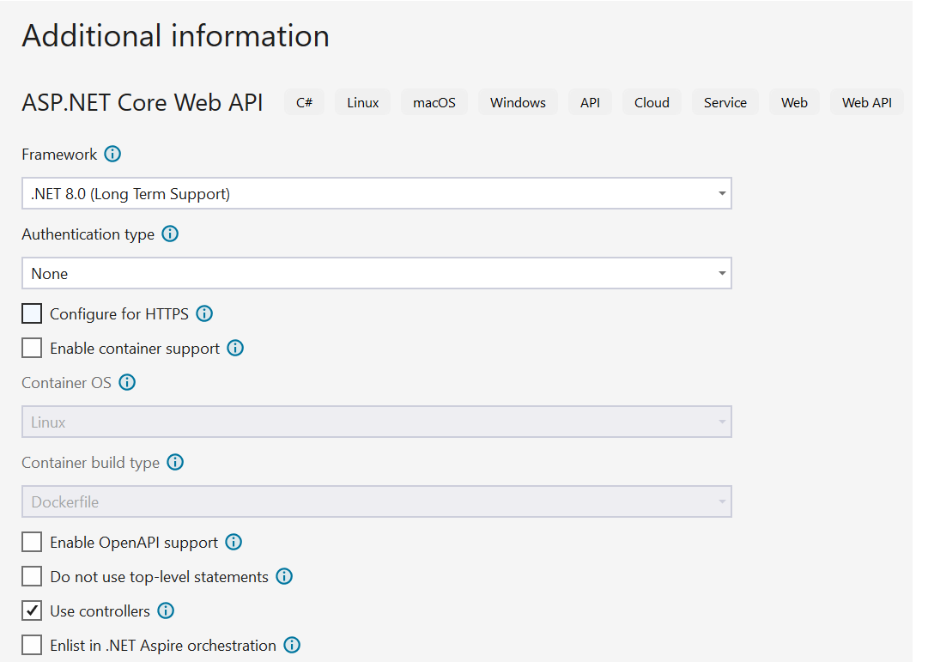
Task: Click the Web tag
Action: (x=794, y=102)
